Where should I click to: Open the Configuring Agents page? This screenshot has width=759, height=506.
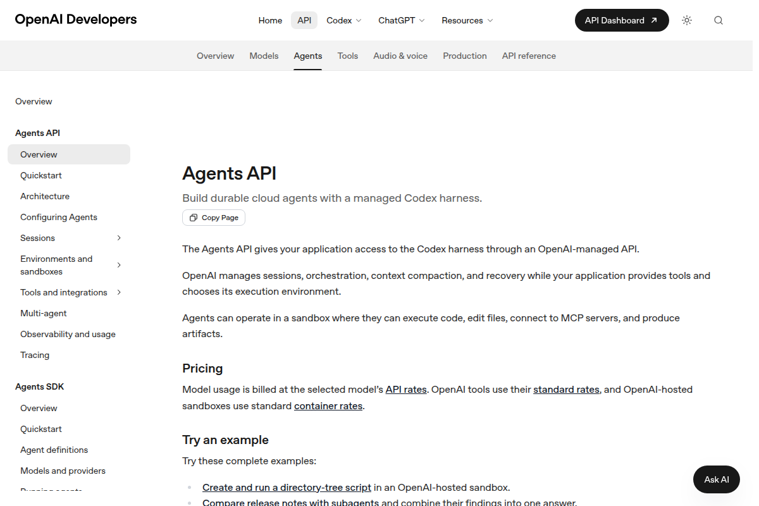point(59,217)
